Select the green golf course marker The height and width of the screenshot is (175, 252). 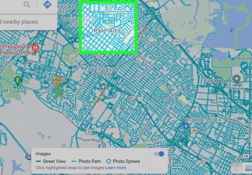coord(18,81)
